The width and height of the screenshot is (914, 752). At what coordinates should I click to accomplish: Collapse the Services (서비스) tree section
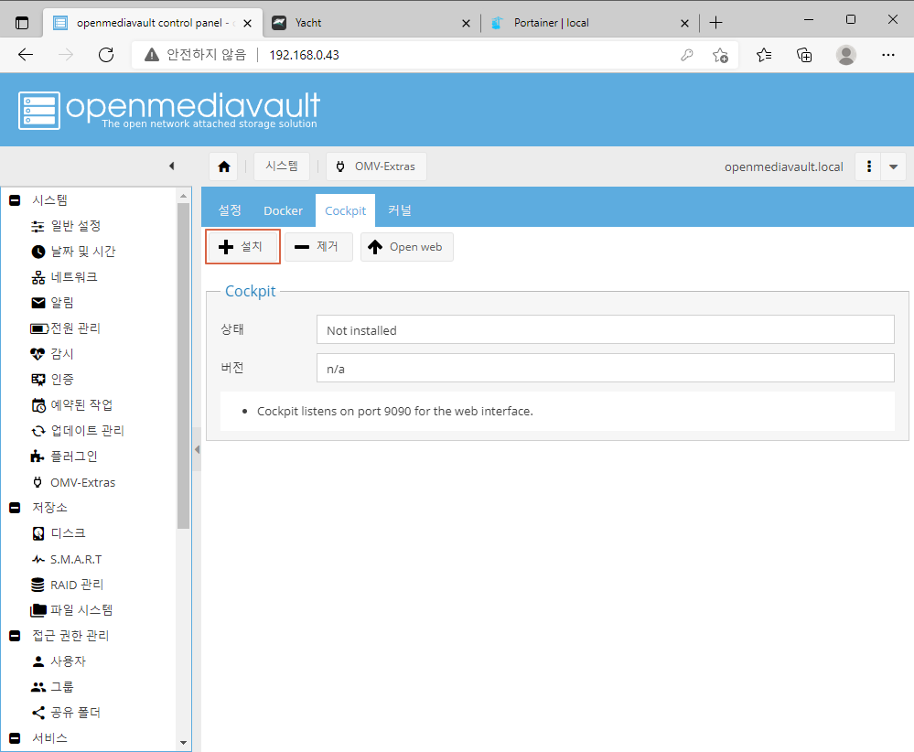tap(16, 738)
